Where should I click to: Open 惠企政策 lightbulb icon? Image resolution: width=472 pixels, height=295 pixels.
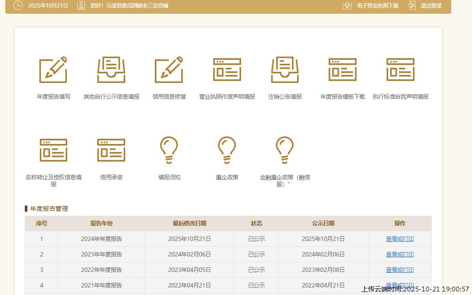click(227, 150)
